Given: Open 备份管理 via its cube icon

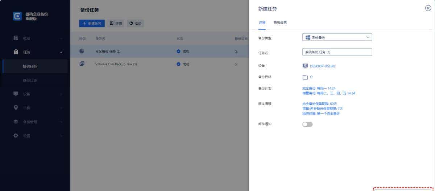Looking at the screenshot, I should point(16,122).
